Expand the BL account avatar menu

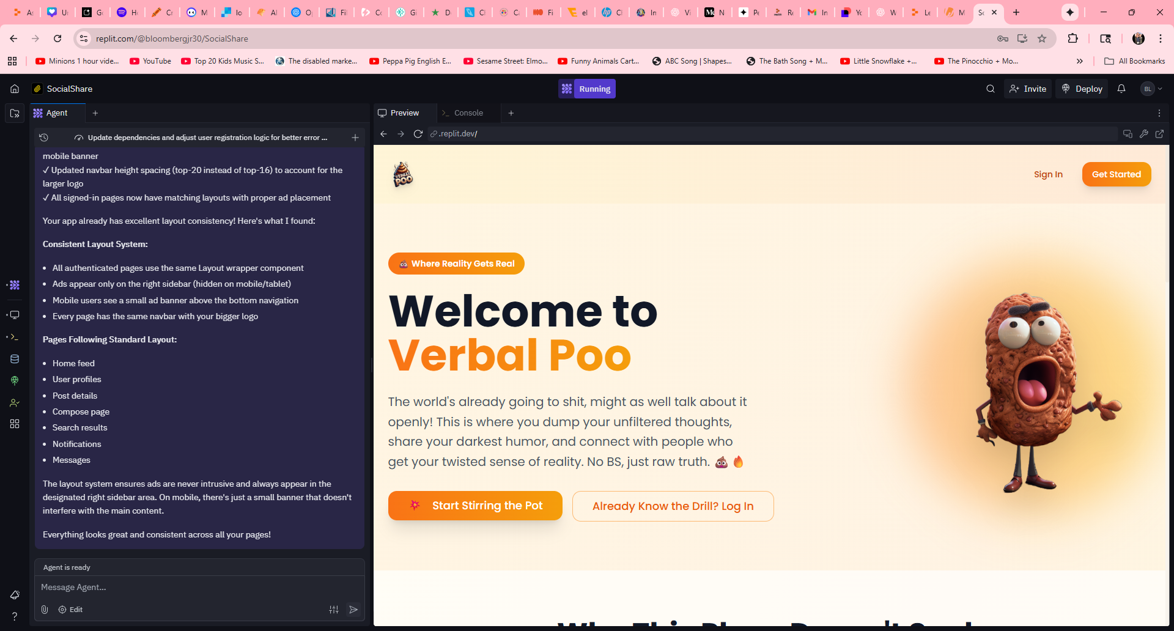pos(1151,89)
